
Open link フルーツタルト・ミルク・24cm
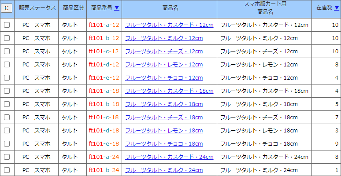pos(164,170)
